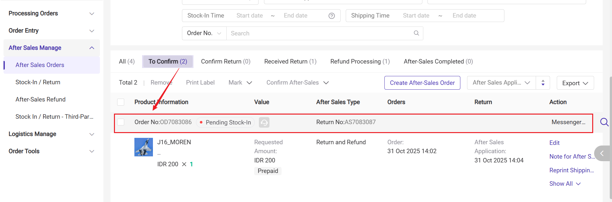Open the Confirm After-Sales dropdown
Viewport: 612px width, 202px height.
coord(298,83)
